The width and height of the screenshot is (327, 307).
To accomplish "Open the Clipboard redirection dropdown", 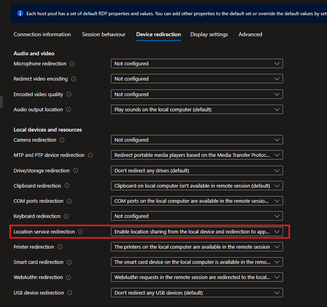I will [x=197, y=186].
